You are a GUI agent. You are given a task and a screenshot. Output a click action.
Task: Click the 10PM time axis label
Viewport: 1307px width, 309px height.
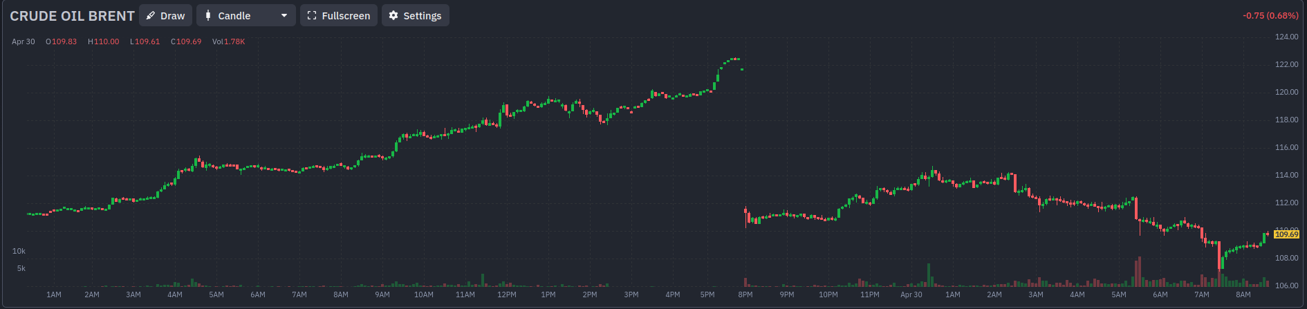(828, 294)
